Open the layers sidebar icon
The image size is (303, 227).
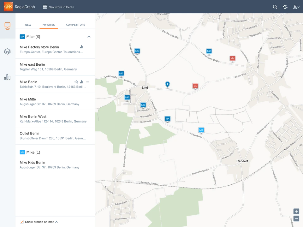7,51
